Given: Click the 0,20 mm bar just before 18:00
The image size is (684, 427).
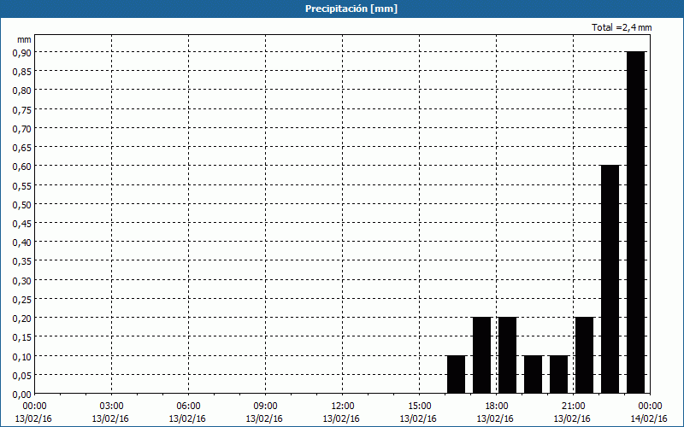Looking at the screenshot, I should (481, 355).
